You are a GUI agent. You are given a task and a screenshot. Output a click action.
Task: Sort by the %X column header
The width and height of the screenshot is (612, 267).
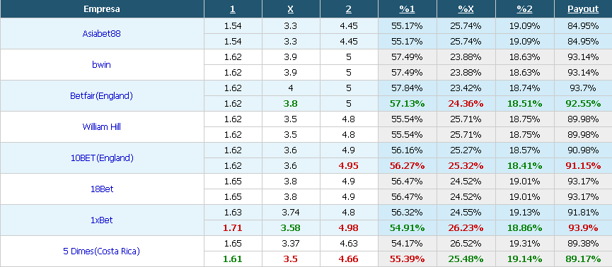pos(466,9)
